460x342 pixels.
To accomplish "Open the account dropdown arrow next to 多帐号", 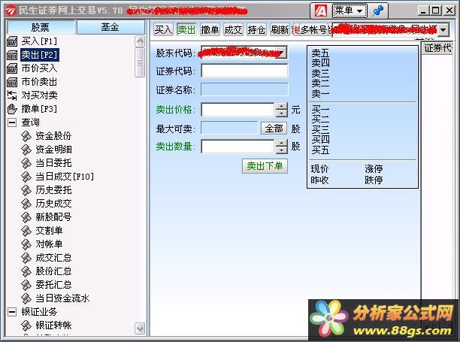I will (443, 29).
